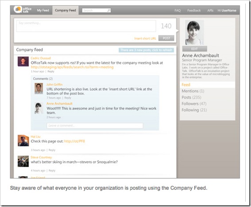Image resolution: width=251 pixels, height=207 pixels.
Task: Click the 7 hours ago comment timestamp
Action: [x=54, y=98]
